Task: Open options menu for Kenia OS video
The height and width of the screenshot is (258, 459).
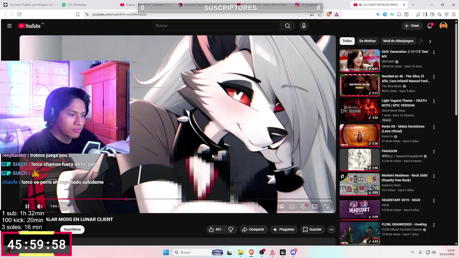Action: [434, 127]
